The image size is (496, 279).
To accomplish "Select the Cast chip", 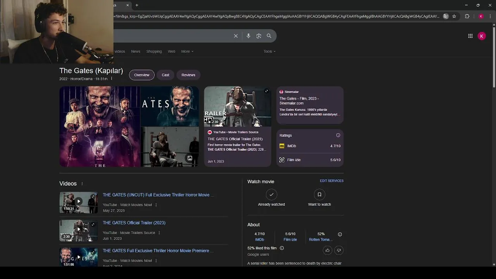I will tap(165, 75).
